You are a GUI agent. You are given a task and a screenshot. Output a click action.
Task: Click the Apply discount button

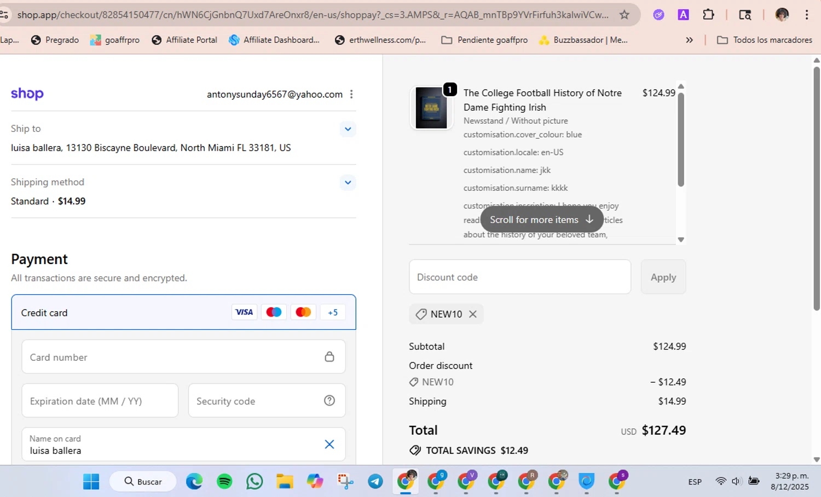pyautogui.click(x=663, y=277)
